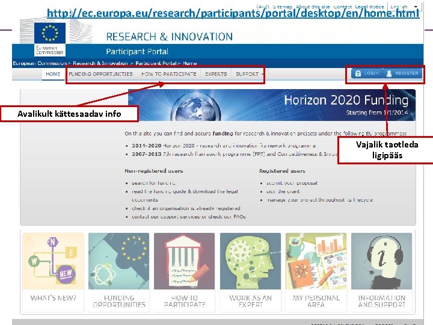The image size is (433, 325).
Task: Open the Sitemap link at top
Action: (282, 7)
